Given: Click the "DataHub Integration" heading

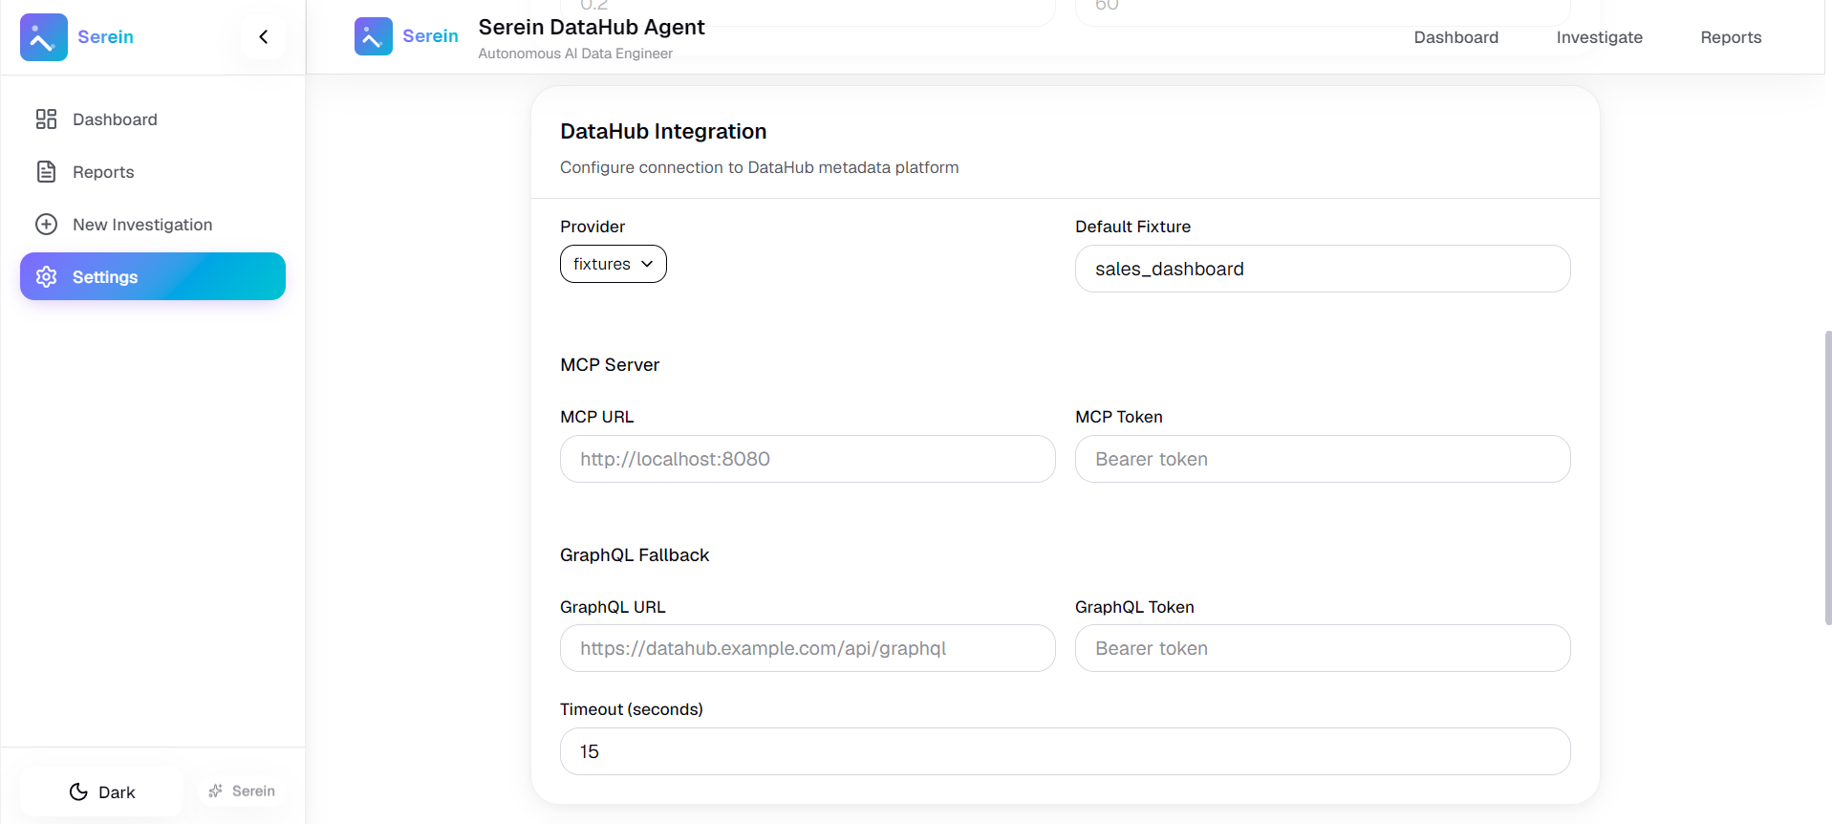Looking at the screenshot, I should point(663,132).
